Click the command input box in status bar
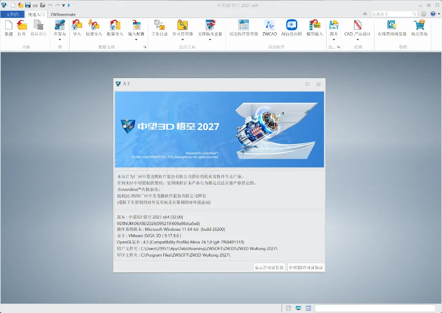Viewport: 442px width, 313px height. [375, 308]
